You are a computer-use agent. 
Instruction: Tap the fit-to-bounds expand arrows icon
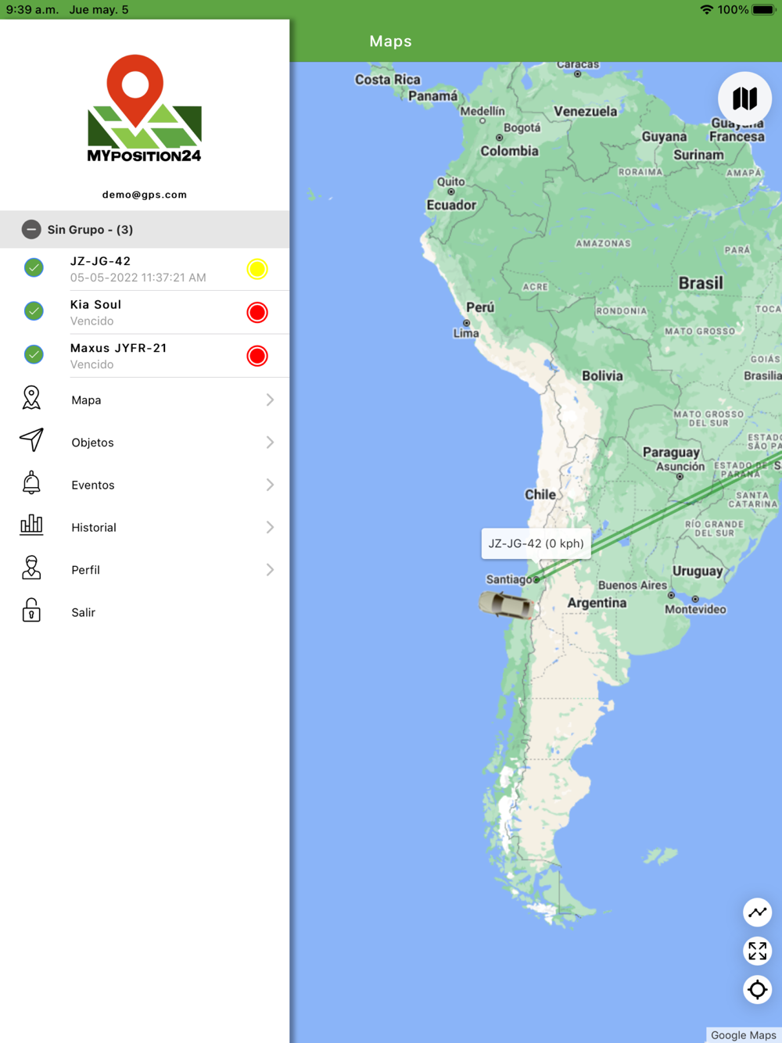click(757, 951)
